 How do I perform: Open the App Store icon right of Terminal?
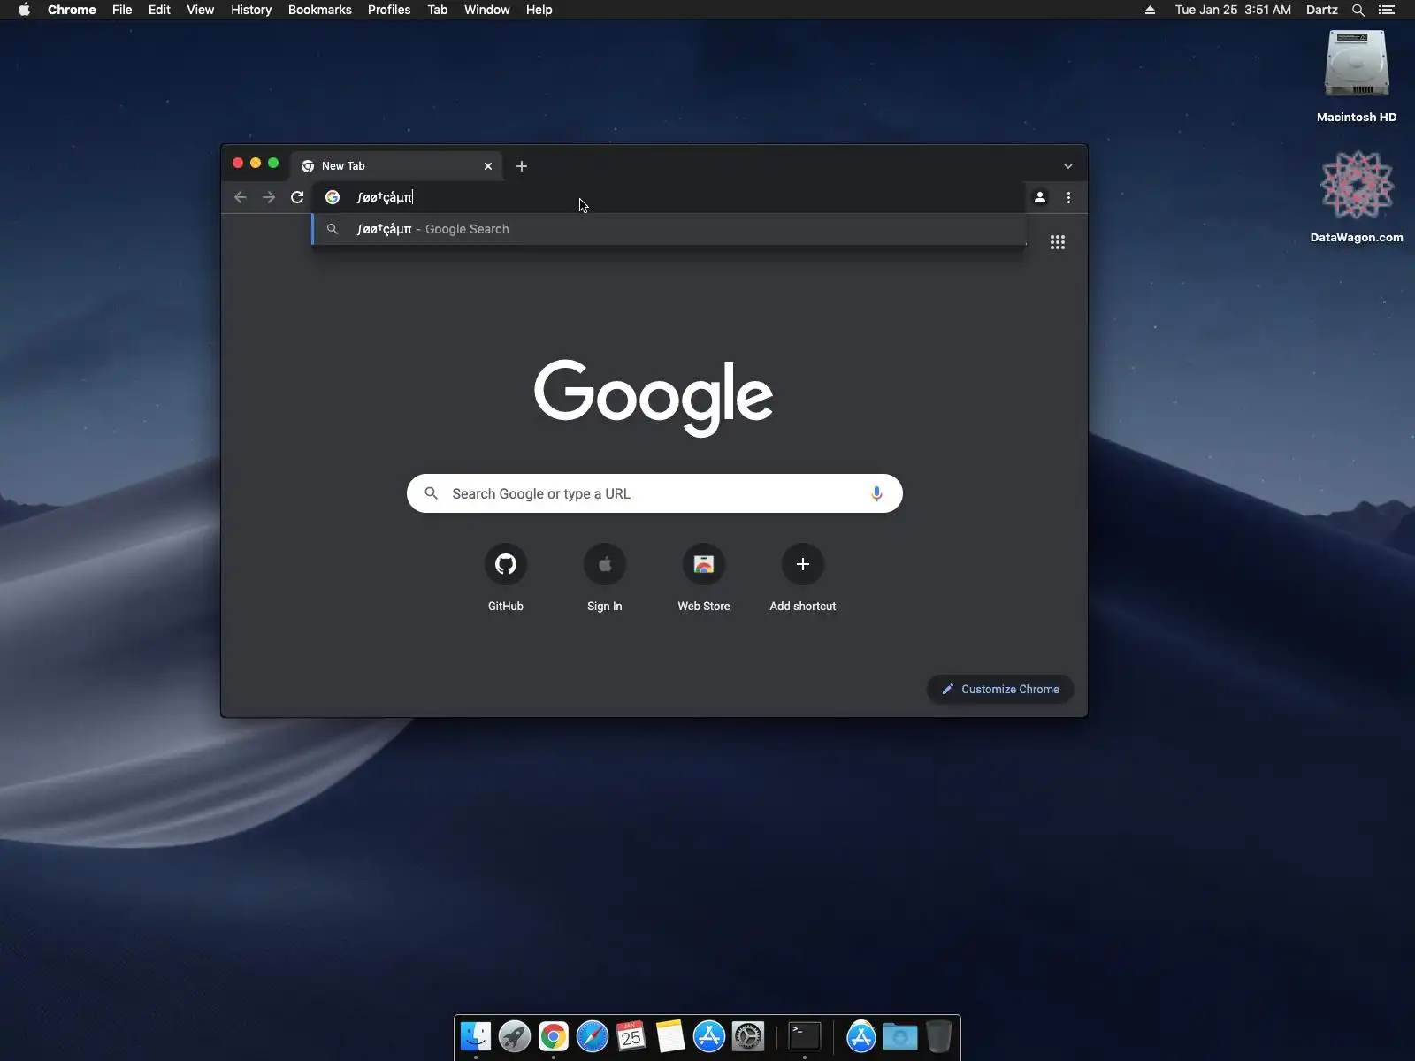click(x=861, y=1036)
